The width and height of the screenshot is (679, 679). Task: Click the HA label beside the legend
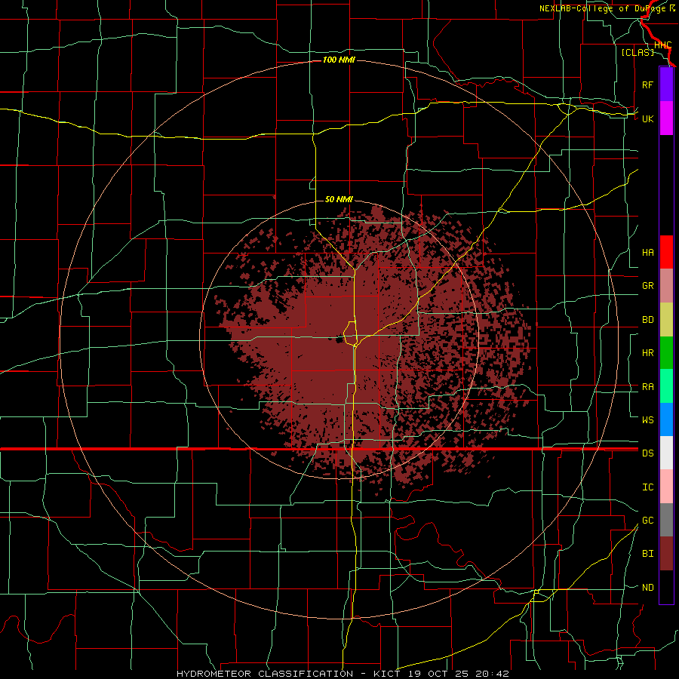click(x=647, y=253)
